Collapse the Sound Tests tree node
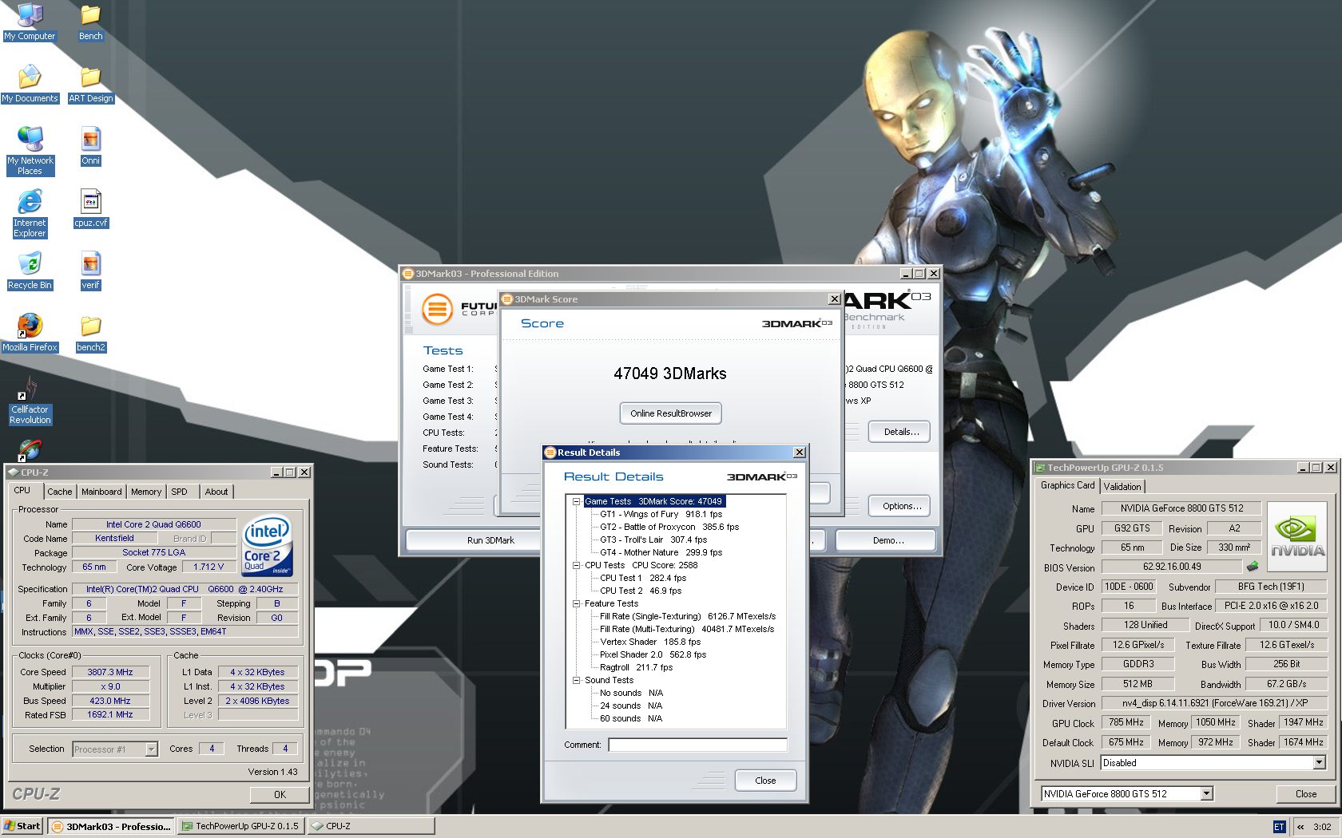 click(x=576, y=680)
